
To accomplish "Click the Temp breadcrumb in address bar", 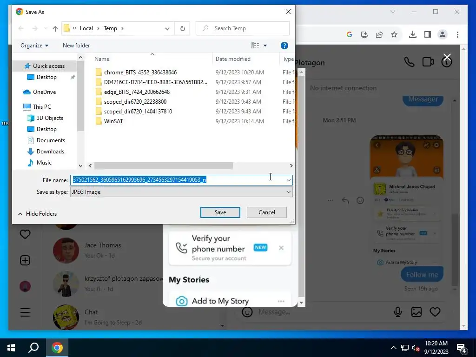I will [110, 28].
